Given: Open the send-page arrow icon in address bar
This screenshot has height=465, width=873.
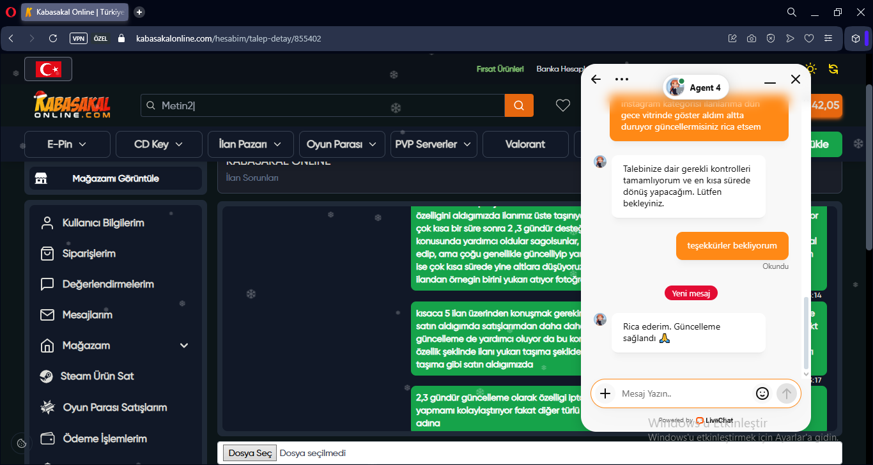Looking at the screenshot, I should pyautogui.click(x=790, y=38).
